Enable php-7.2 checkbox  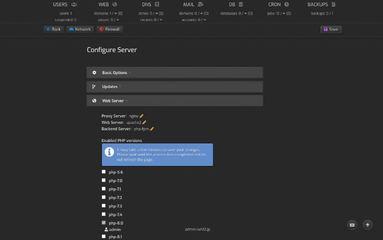pyautogui.click(x=103, y=197)
